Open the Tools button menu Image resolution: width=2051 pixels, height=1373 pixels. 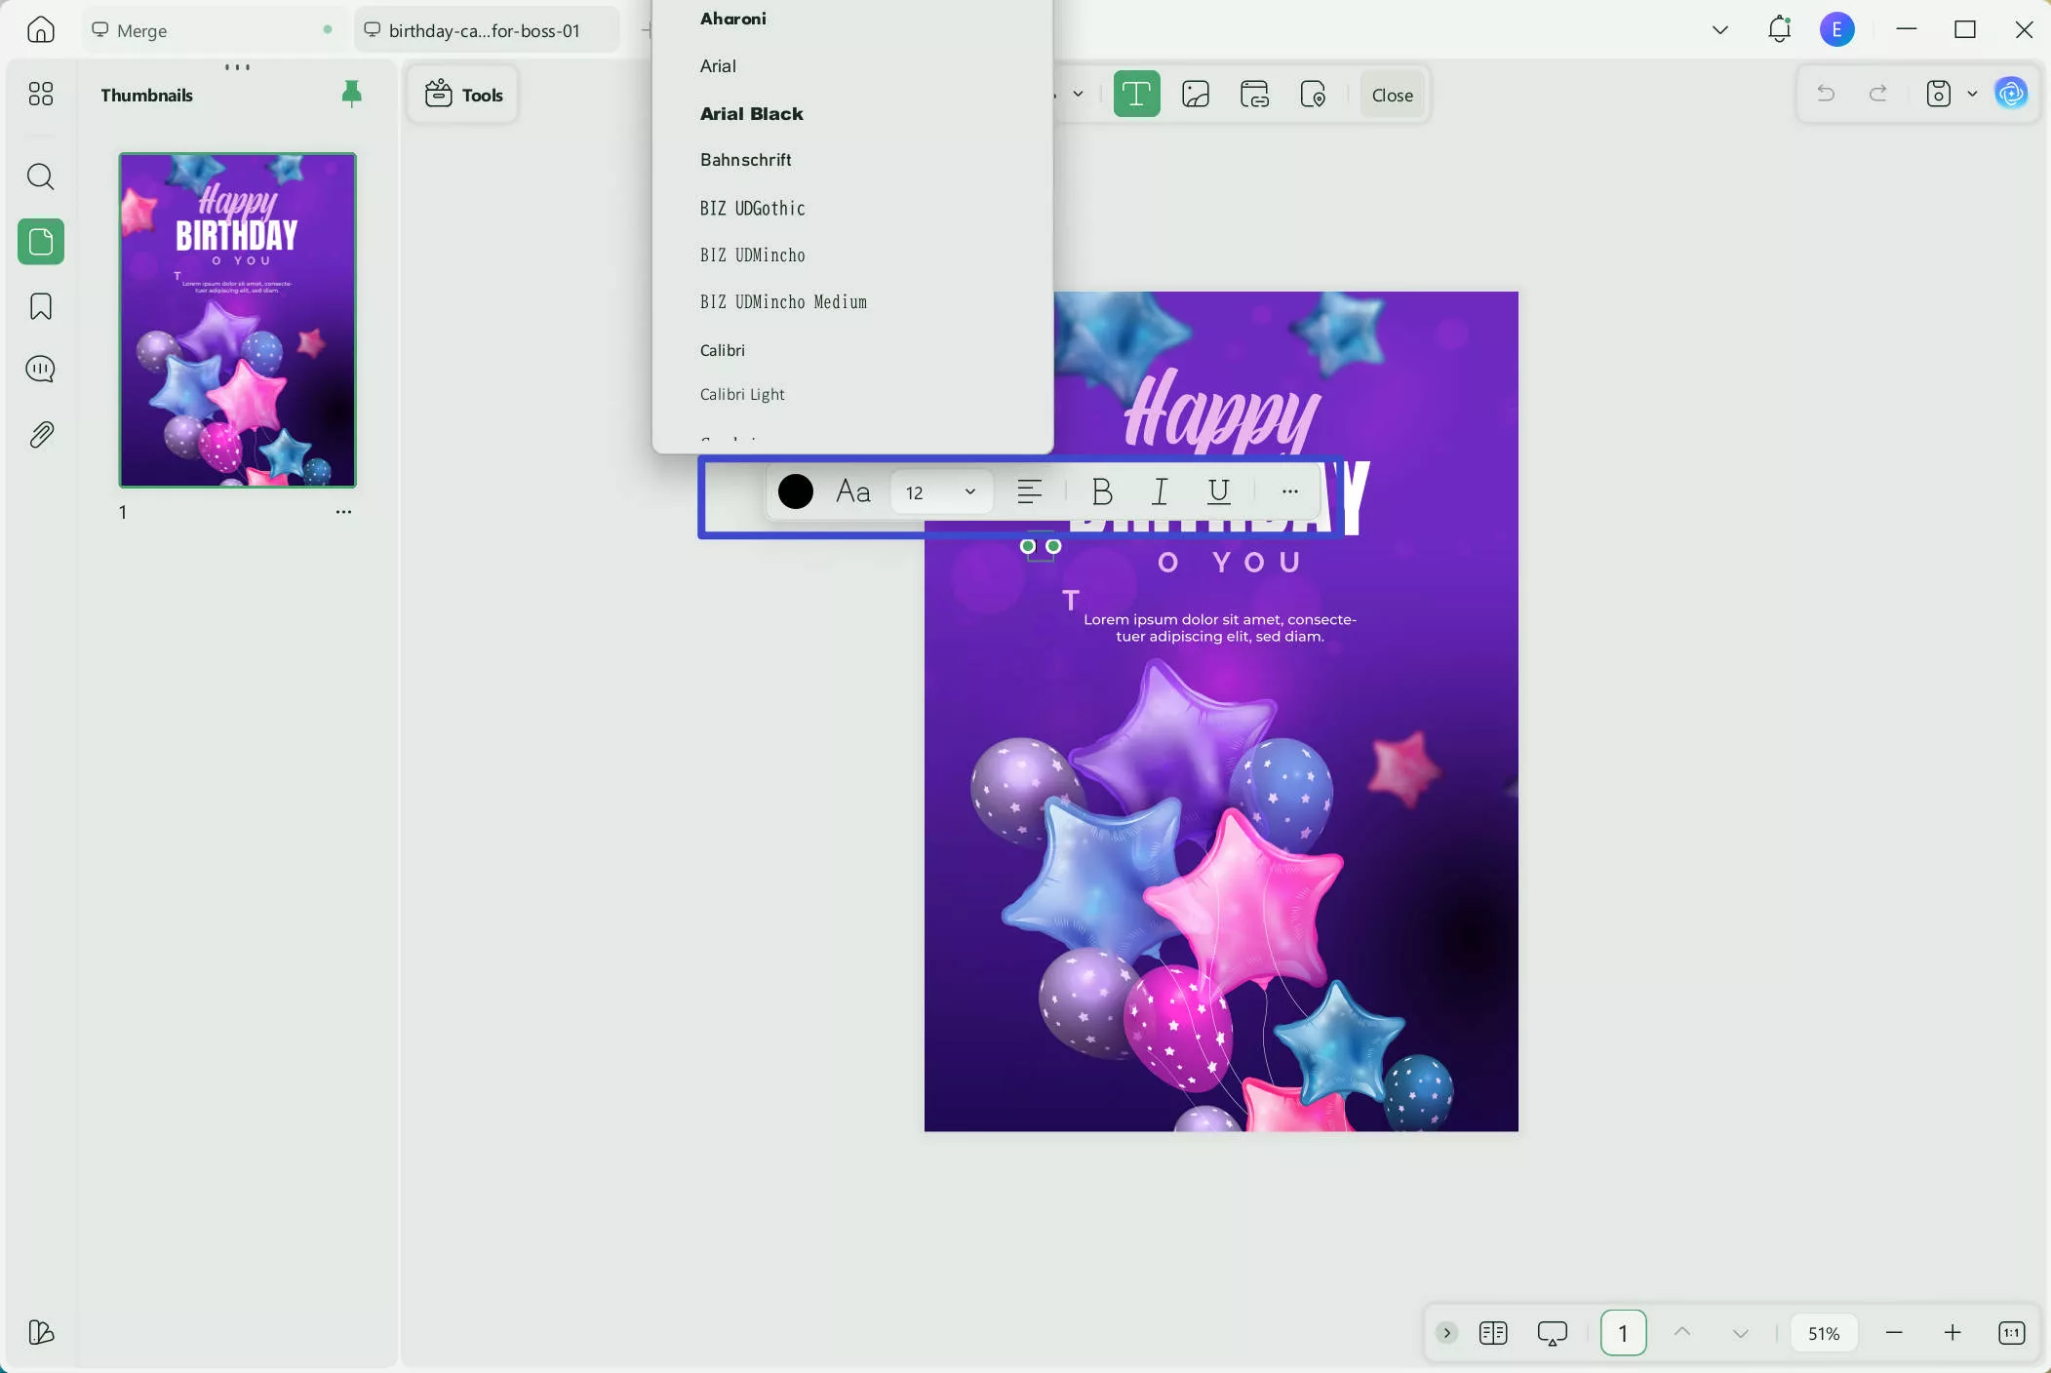(x=463, y=95)
